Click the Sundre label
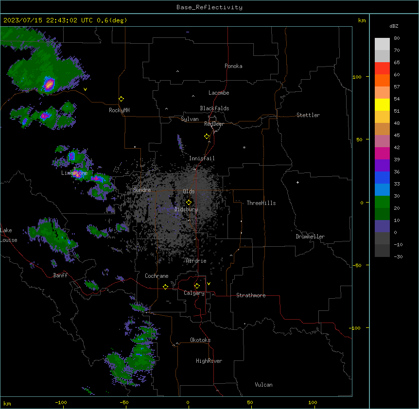 142,190
